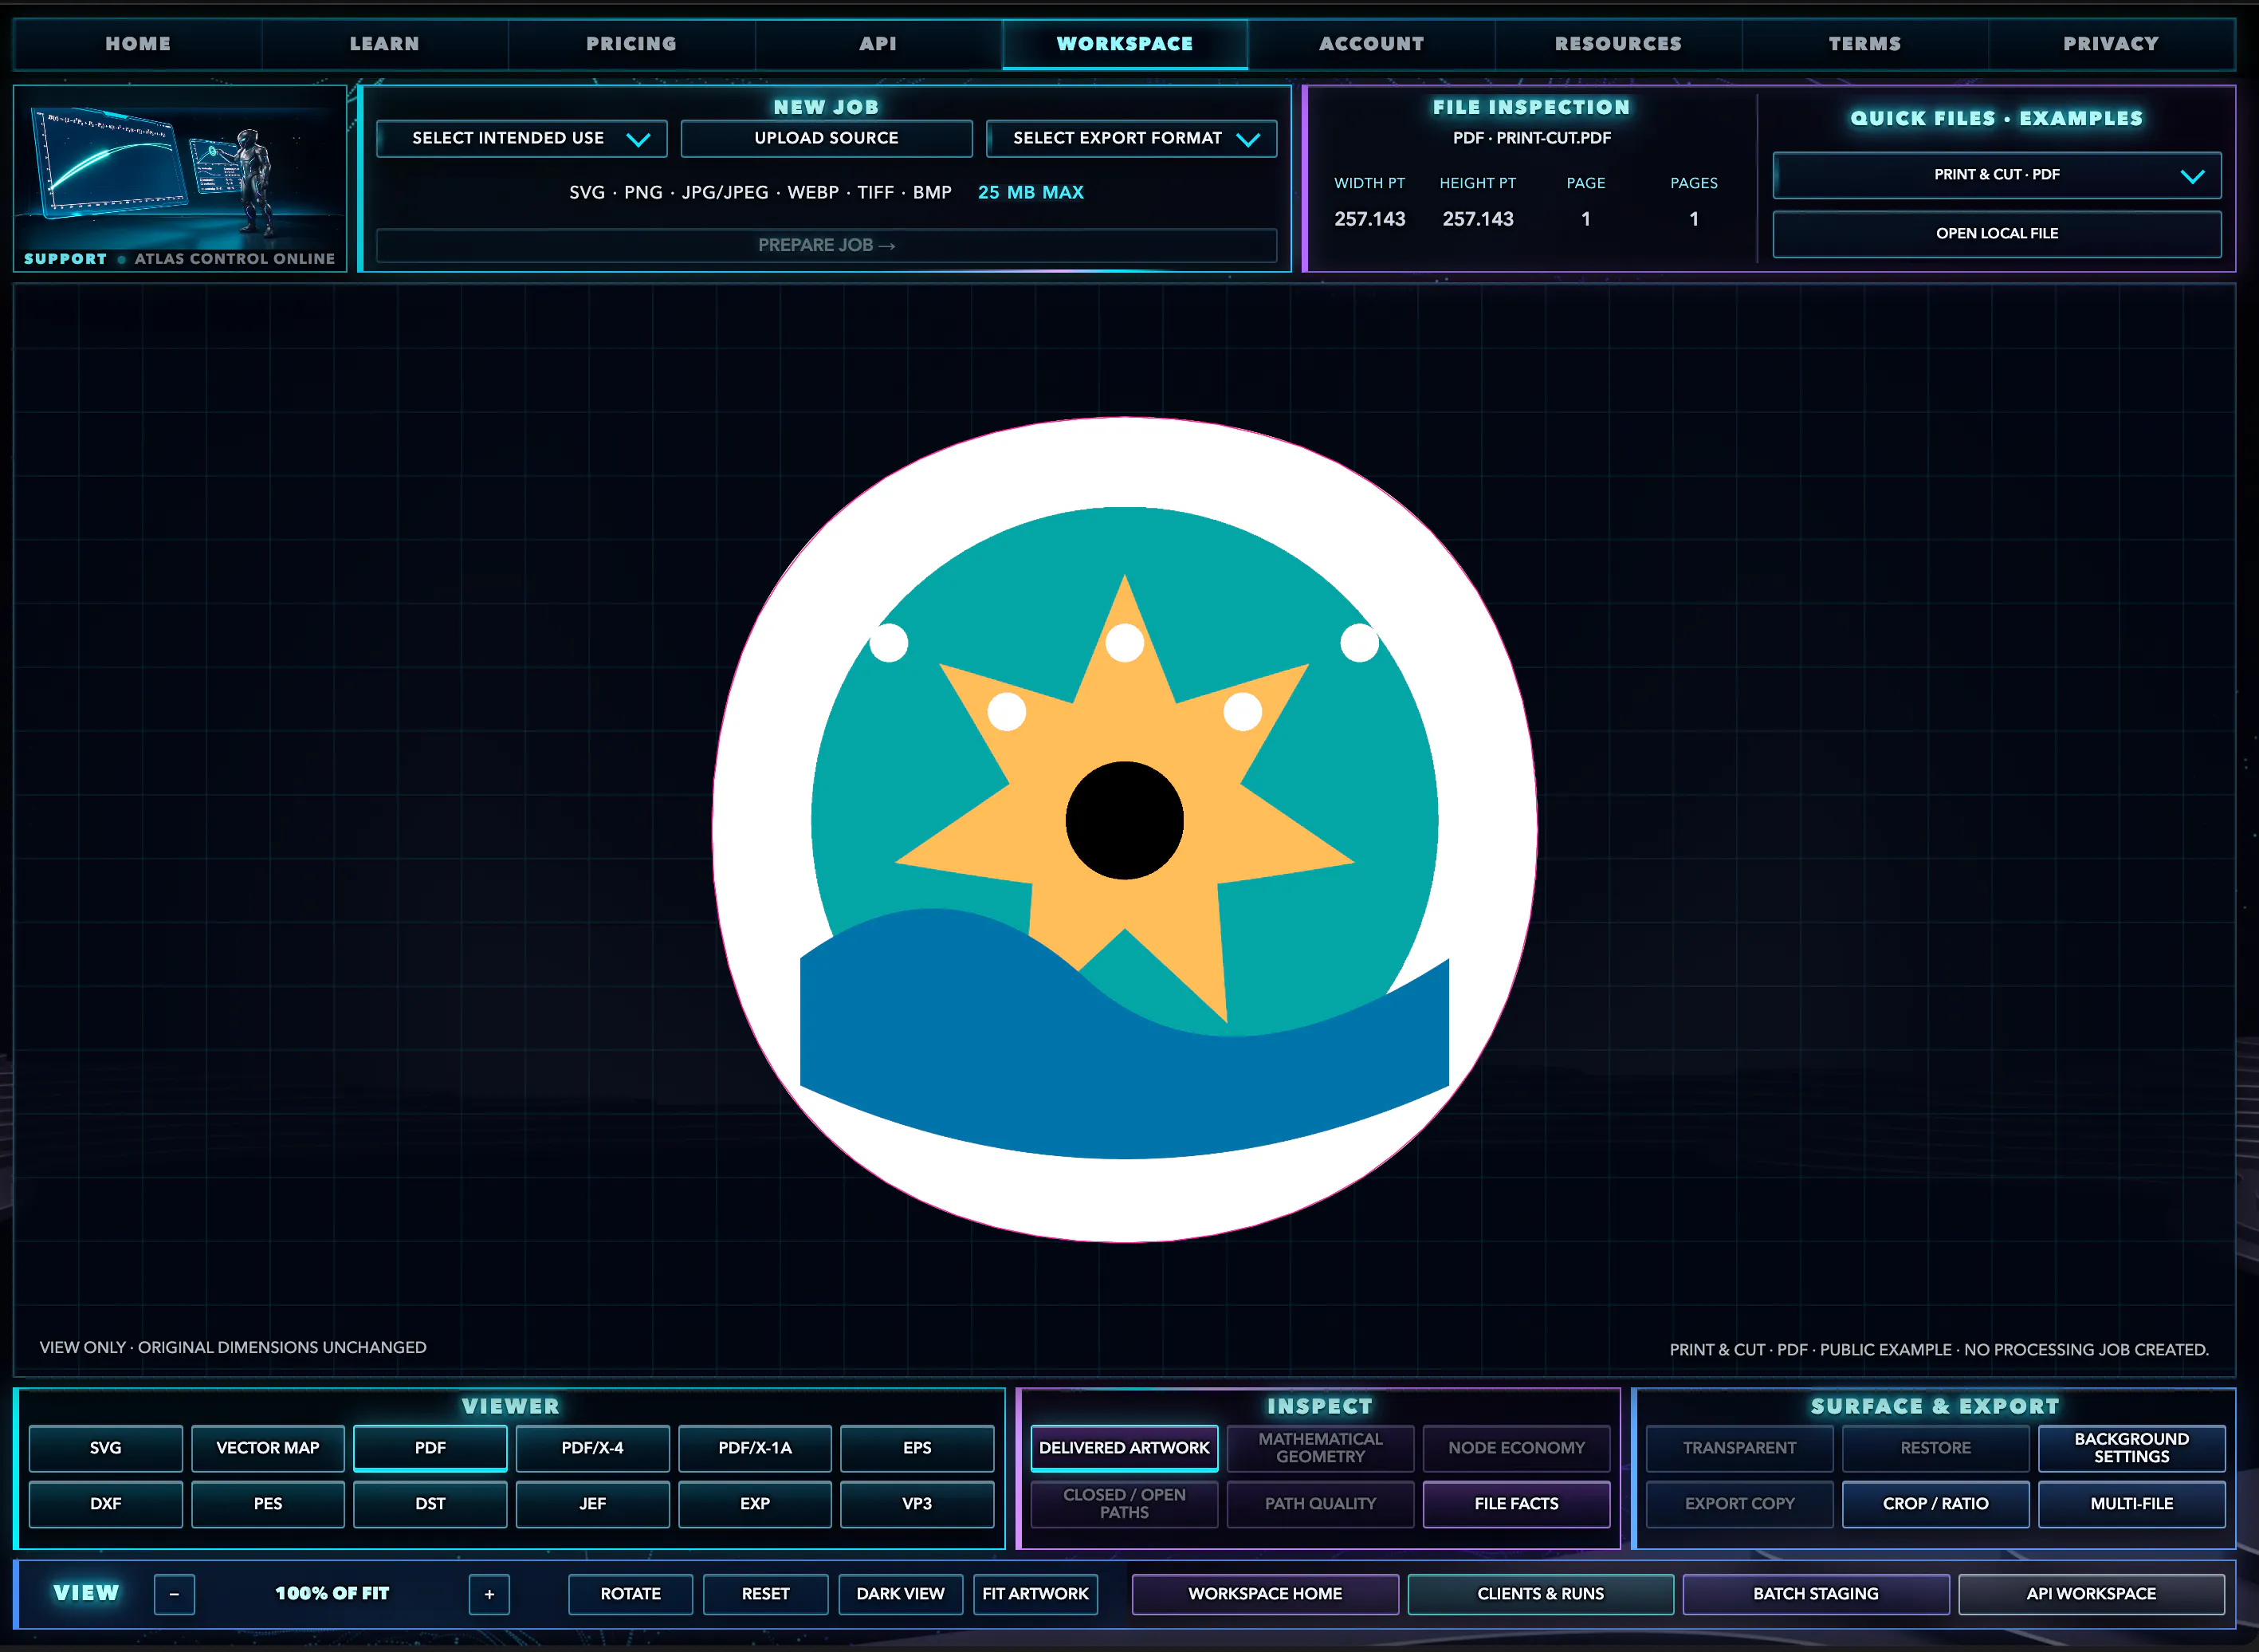This screenshot has height=1652, width=2259.
Task: Click Fit Artwork button
Action: [1035, 1594]
